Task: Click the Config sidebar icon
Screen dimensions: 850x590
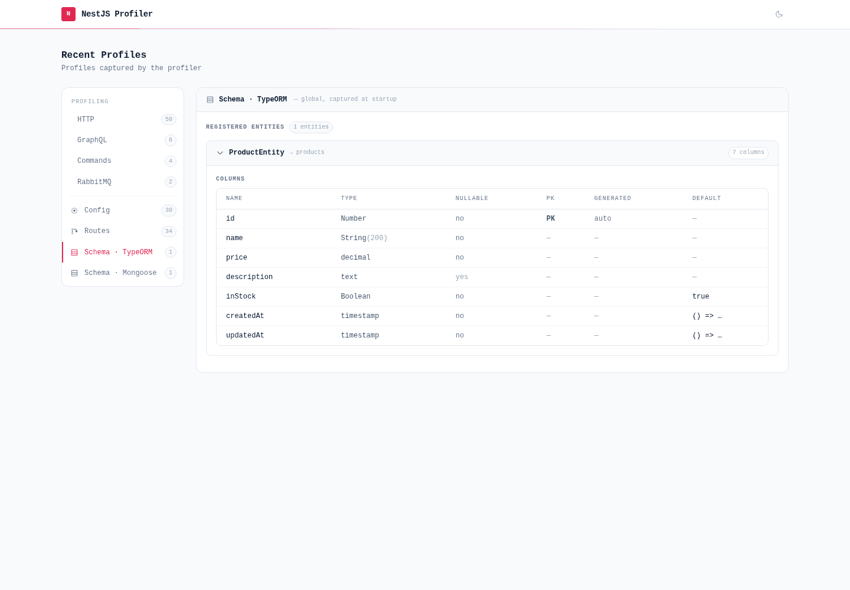Action: coord(74,211)
